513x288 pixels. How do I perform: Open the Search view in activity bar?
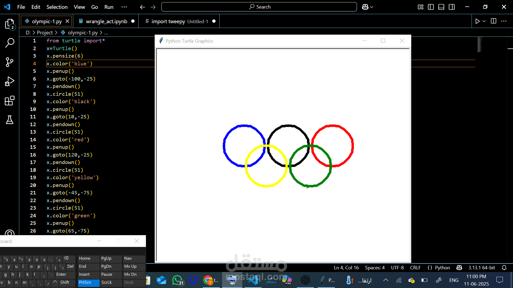pos(10,43)
